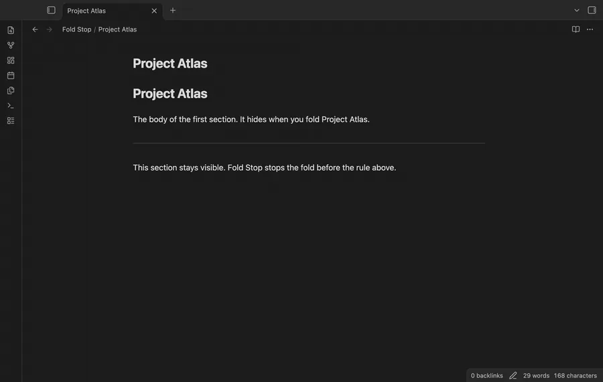Insert template via the ribbon icon
603x382 pixels.
click(x=11, y=90)
